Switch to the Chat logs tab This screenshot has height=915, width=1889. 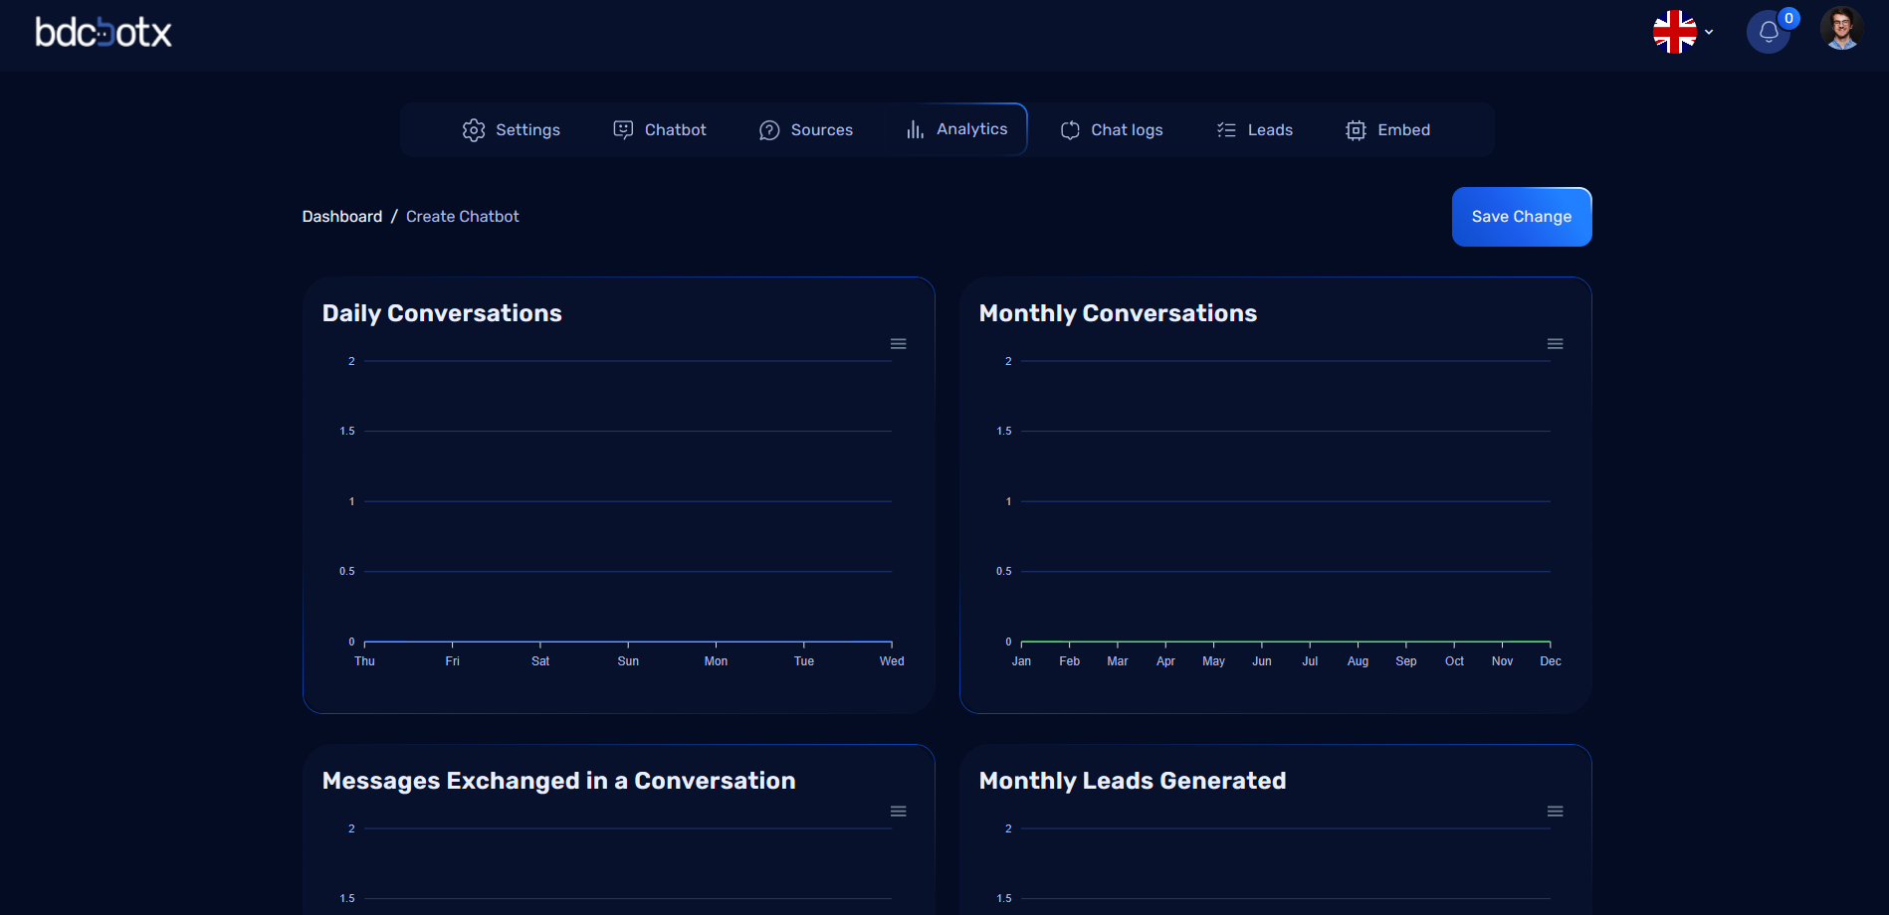pos(1126,129)
